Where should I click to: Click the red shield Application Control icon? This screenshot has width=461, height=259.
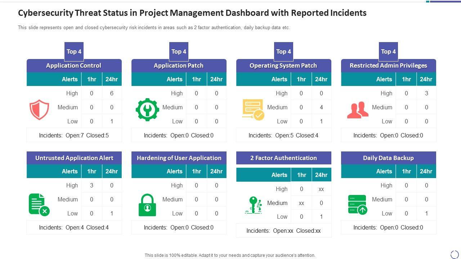coord(39,110)
